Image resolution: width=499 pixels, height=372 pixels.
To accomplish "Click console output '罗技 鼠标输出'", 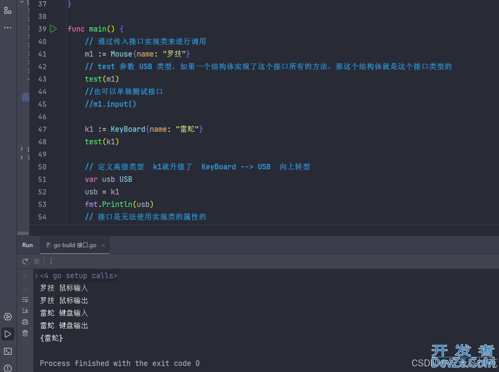I will [x=64, y=300].
